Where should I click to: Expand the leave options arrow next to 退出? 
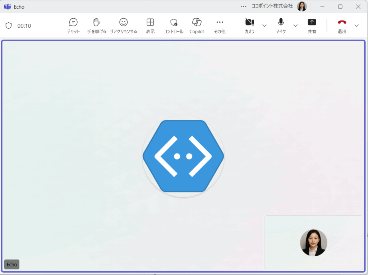pos(356,26)
